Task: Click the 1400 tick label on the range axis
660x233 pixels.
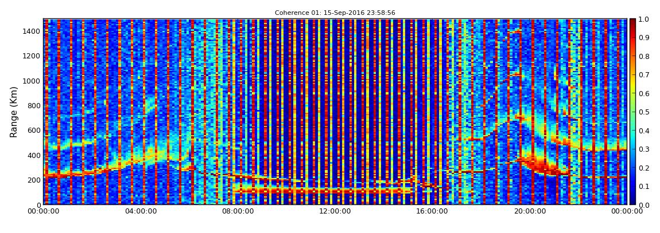Action: pyautogui.click(x=32, y=31)
